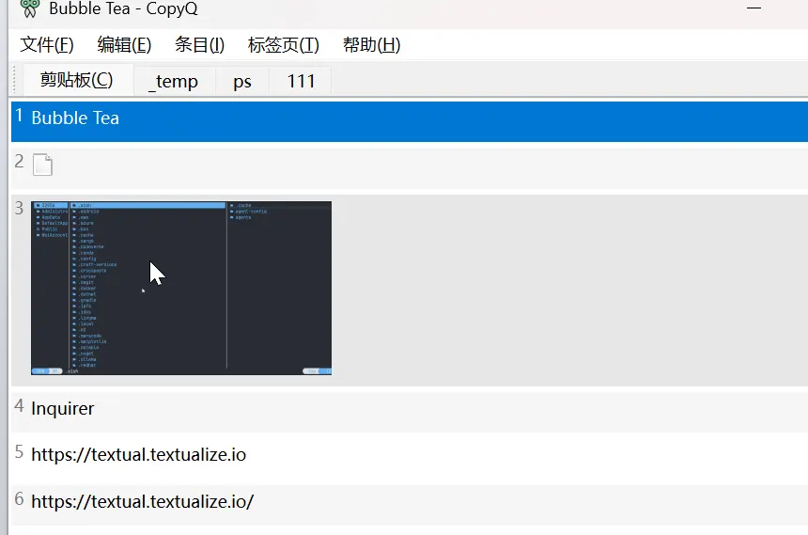The width and height of the screenshot is (808, 535).
Task: Switch to the 111 tab
Action: [x=301, y=81]
